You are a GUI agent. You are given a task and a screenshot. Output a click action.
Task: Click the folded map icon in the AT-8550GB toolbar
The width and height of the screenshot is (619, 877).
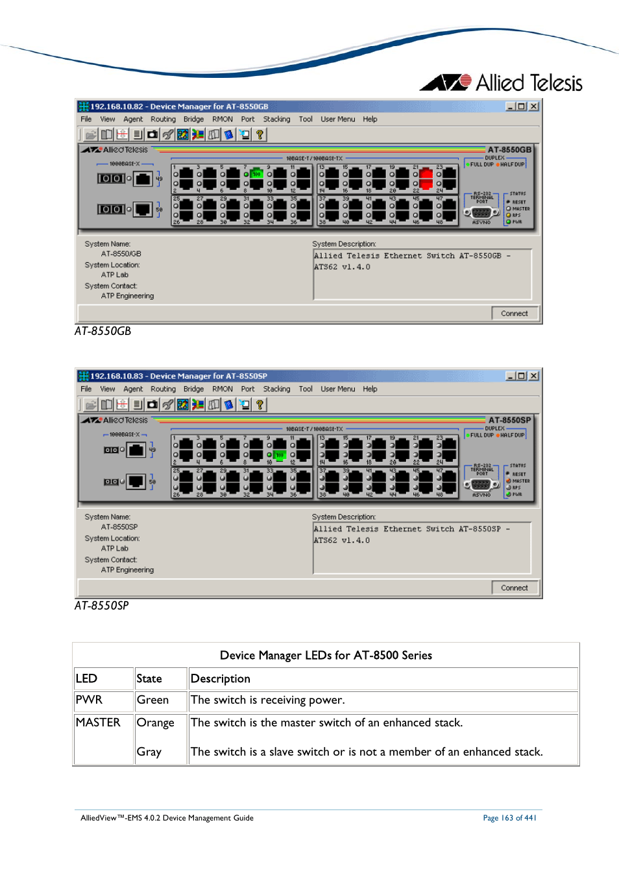pos(213,134)
